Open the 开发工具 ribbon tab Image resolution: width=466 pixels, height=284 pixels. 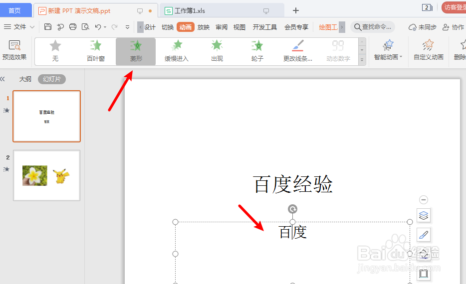pyautogui.click(x=265, y=27)
